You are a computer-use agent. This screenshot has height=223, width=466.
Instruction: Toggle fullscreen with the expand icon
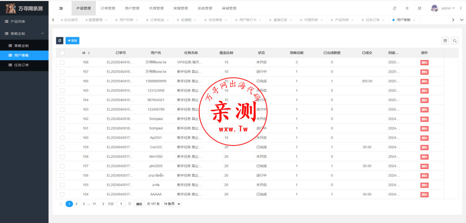[420, 8]
